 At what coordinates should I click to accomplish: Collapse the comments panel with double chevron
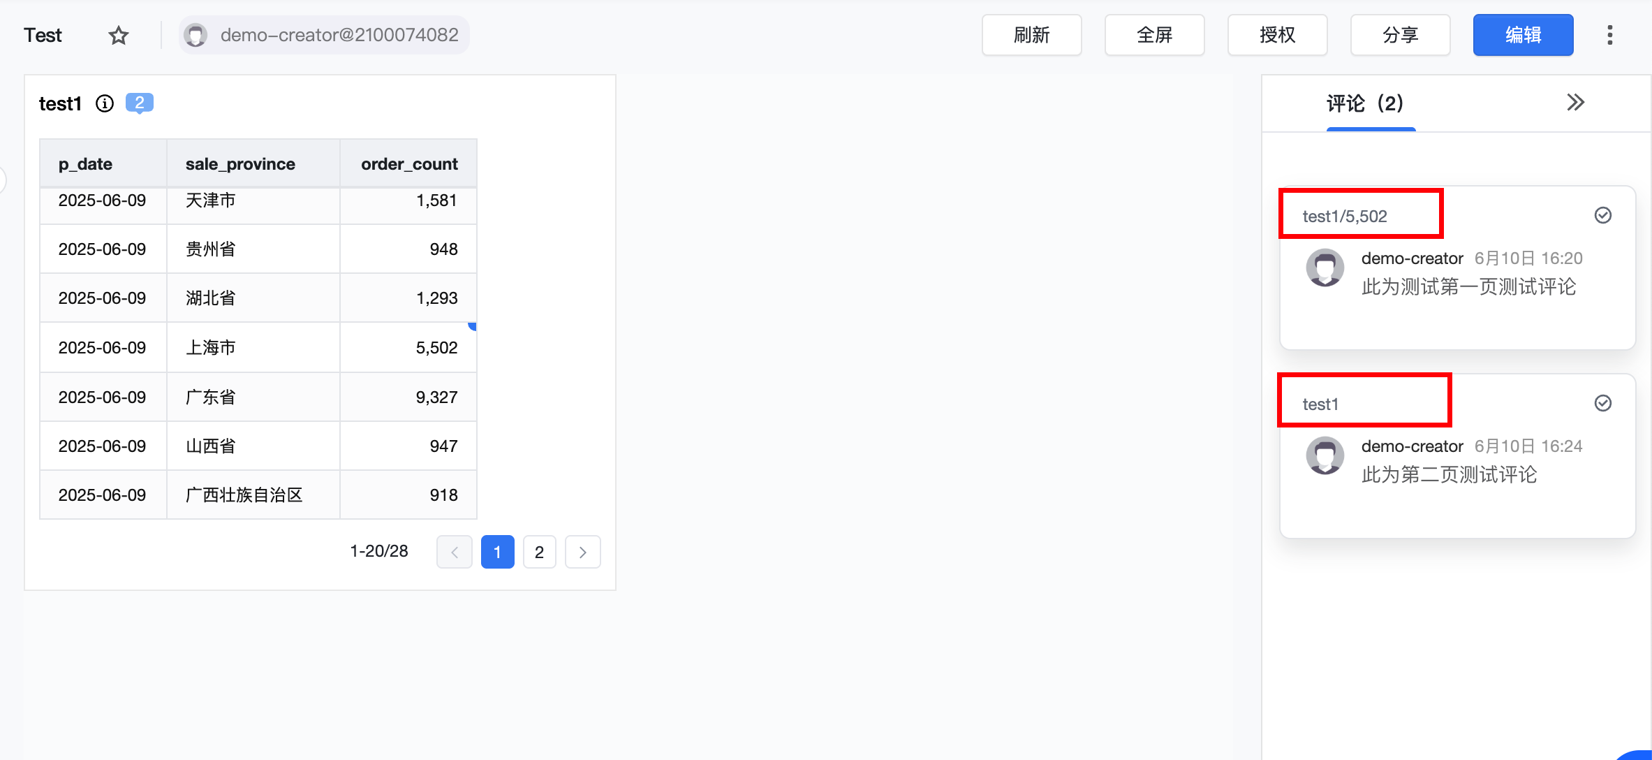point(1575,103)
